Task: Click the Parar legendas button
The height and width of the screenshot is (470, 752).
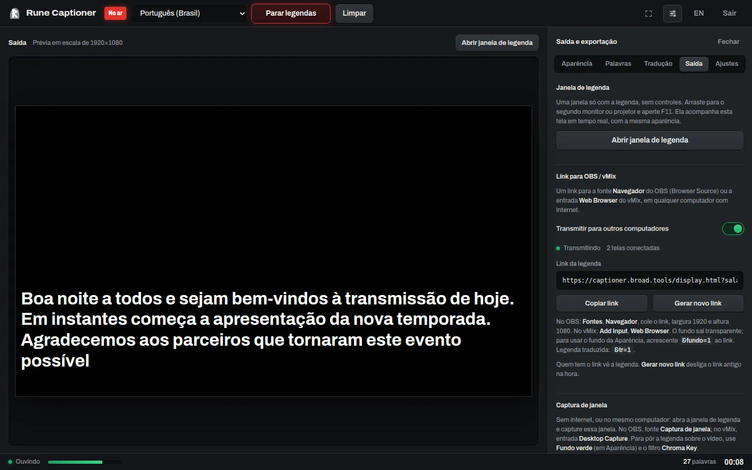Action: point(291,14)
